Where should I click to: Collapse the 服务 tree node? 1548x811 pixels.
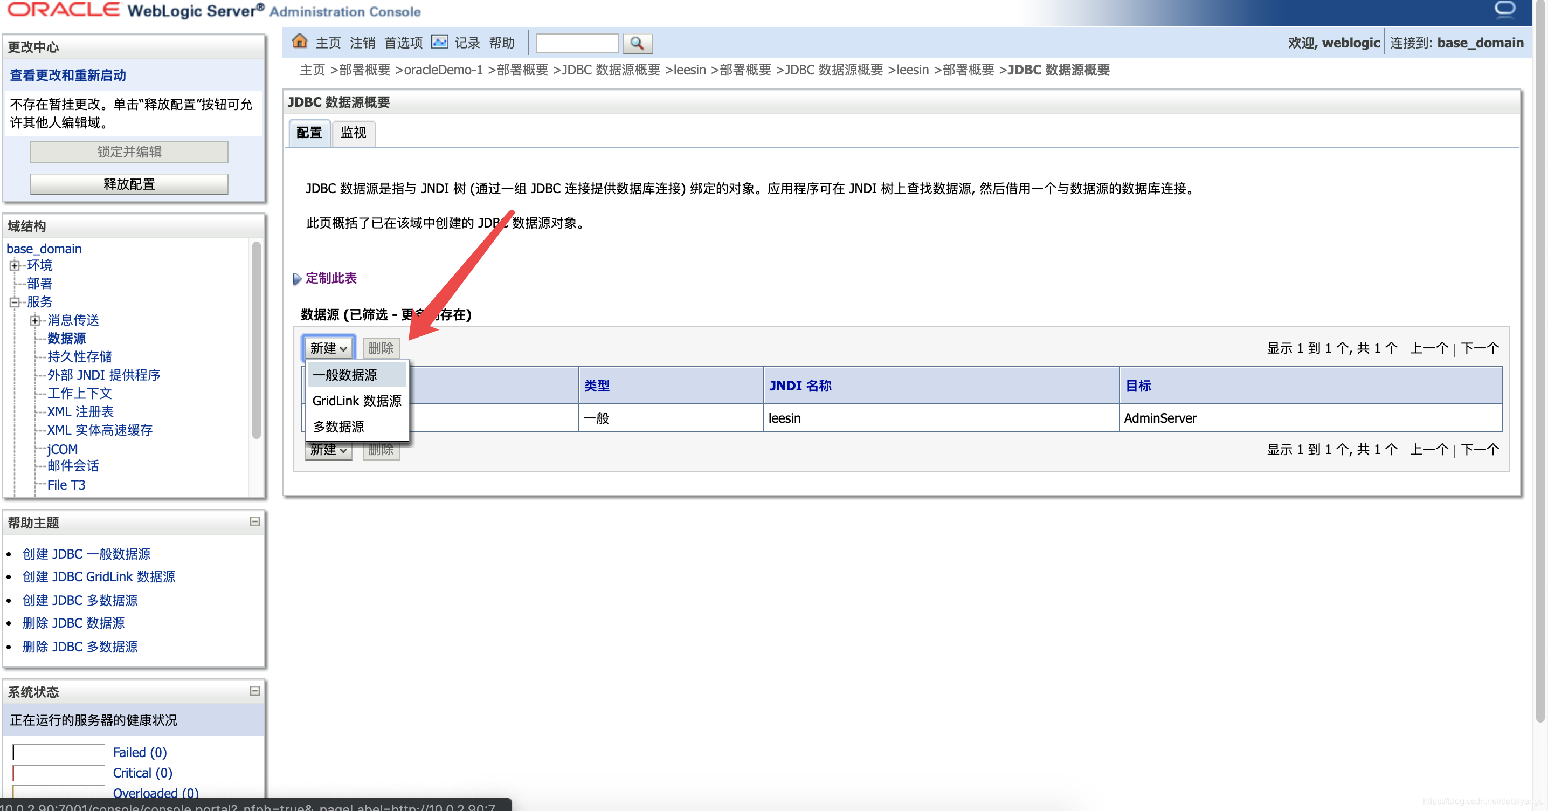(15, 302)
